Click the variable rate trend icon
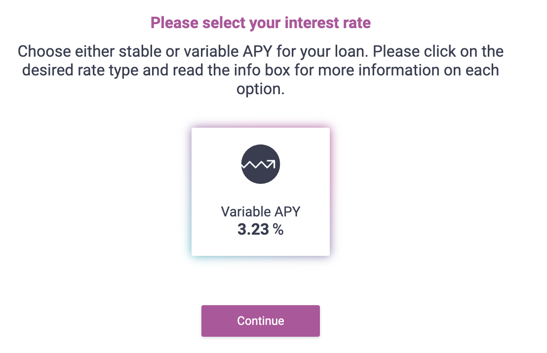 (261, 164)
